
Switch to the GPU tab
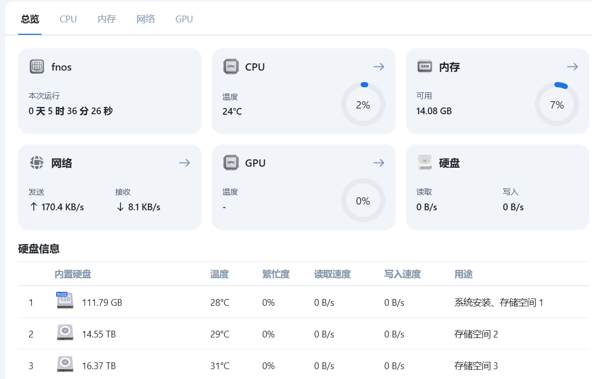(183, 19)
